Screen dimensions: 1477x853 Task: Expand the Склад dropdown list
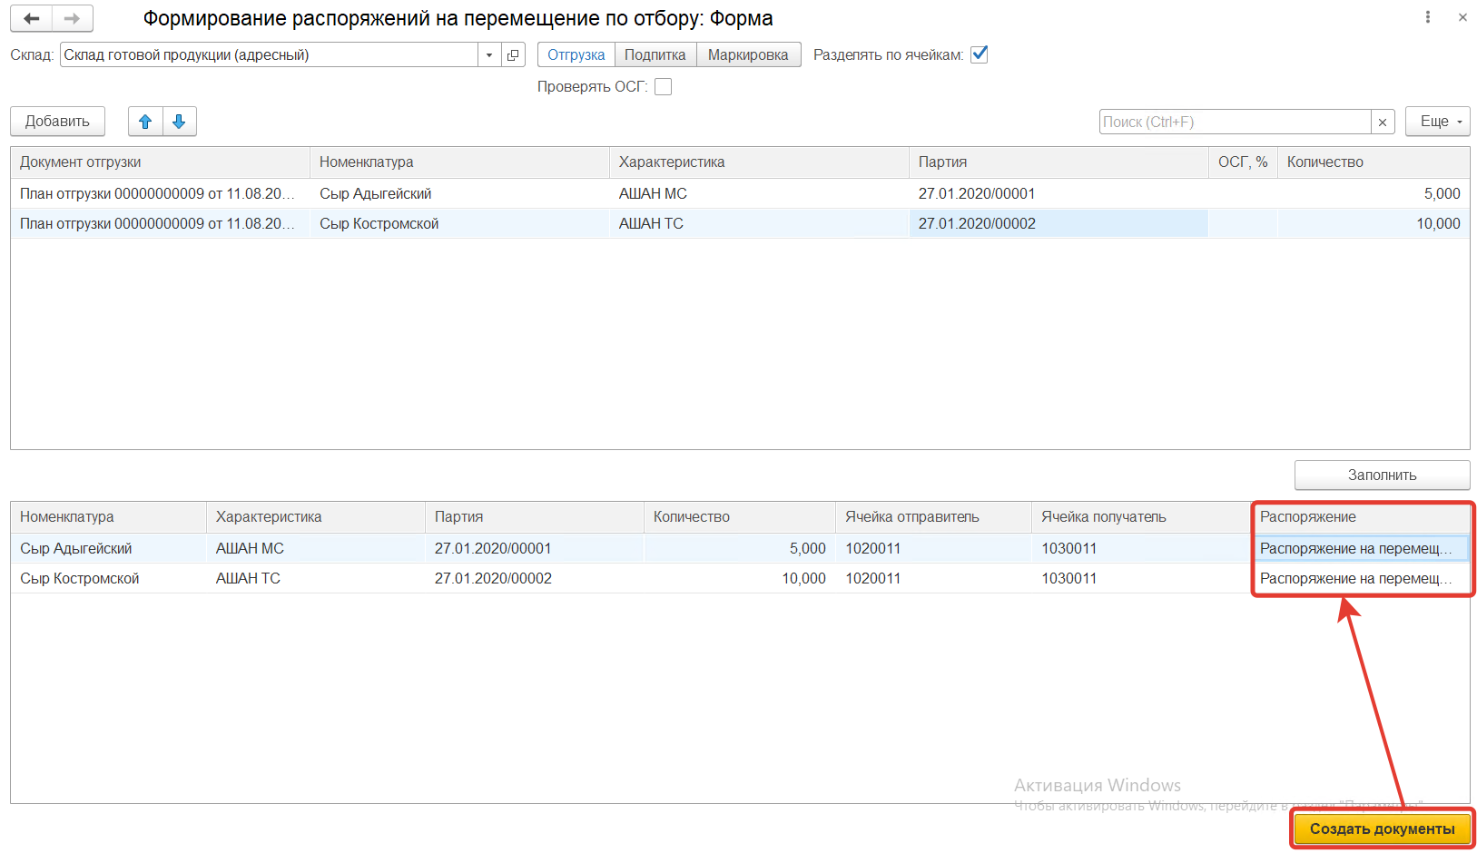point(489,55)
